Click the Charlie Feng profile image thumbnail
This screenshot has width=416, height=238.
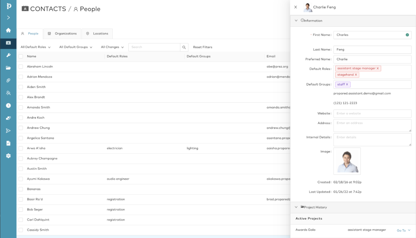347,161
